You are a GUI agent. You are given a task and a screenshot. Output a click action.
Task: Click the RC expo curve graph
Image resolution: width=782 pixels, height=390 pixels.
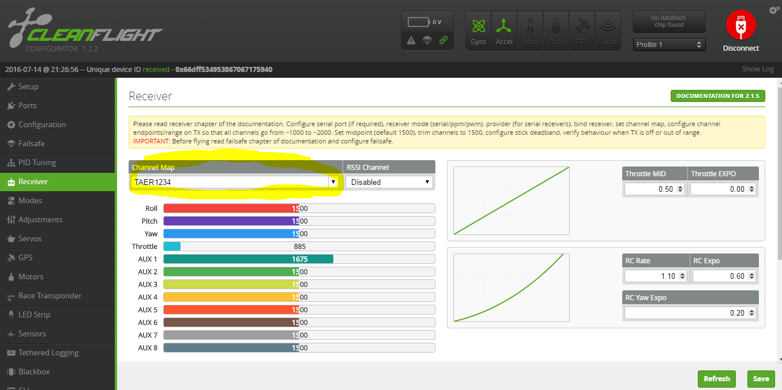pos(512,287)
